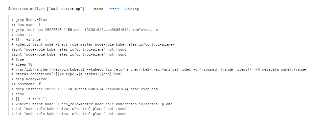319x120 pixels.
Task: Click the first grep instance-20220615-1150 hostname line
Action: coord(84,30)
